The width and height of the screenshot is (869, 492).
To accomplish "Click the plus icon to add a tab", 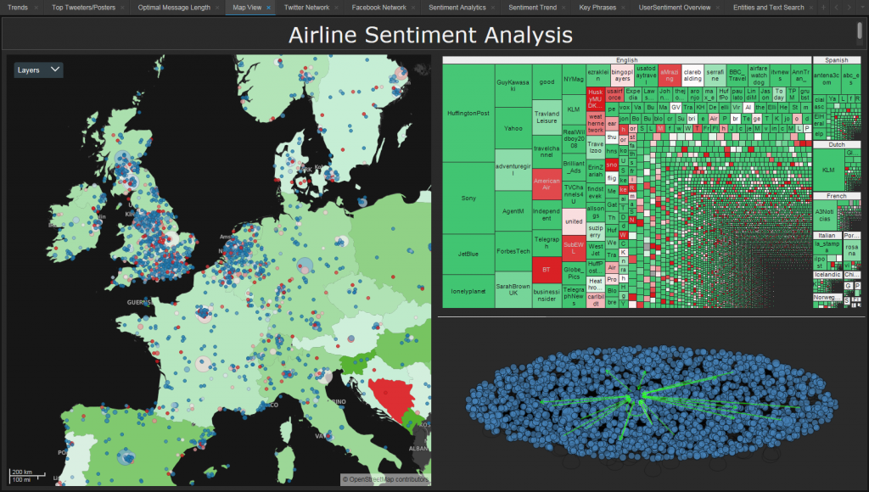I will coord(822,8).
